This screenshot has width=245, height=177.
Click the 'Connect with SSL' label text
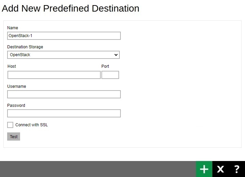pos(32,125)
